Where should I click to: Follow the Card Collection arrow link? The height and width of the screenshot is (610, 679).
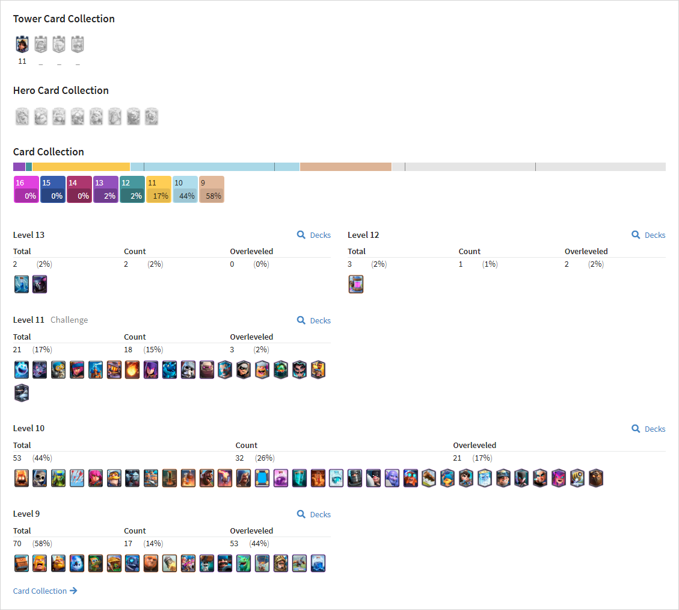coord(45,591)
